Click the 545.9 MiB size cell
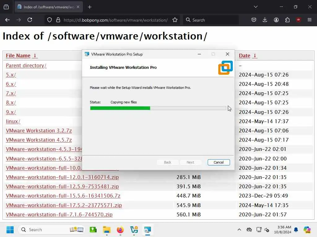The height and width of the screenshot is (237, 317). click(x=189, y=205)
